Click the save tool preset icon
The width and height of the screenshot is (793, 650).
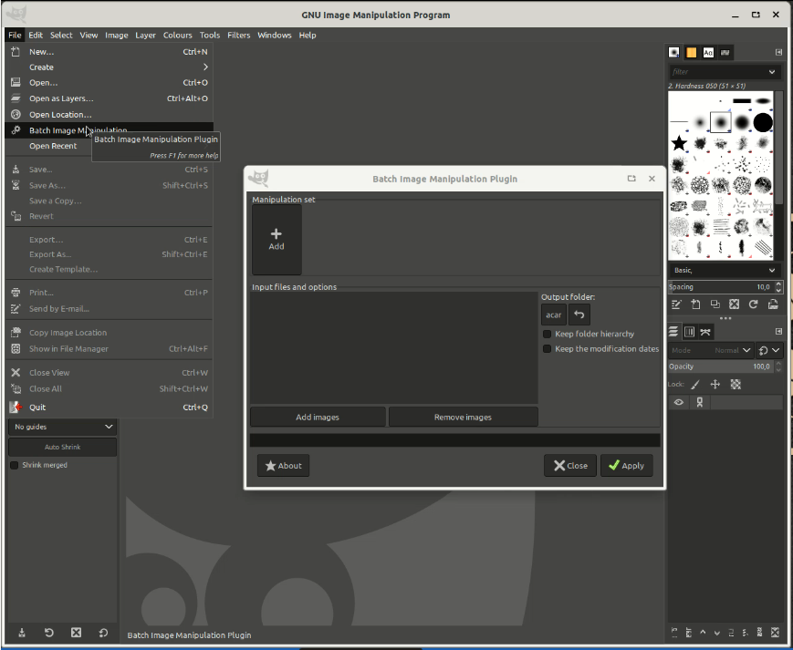(x=22, y=633)
